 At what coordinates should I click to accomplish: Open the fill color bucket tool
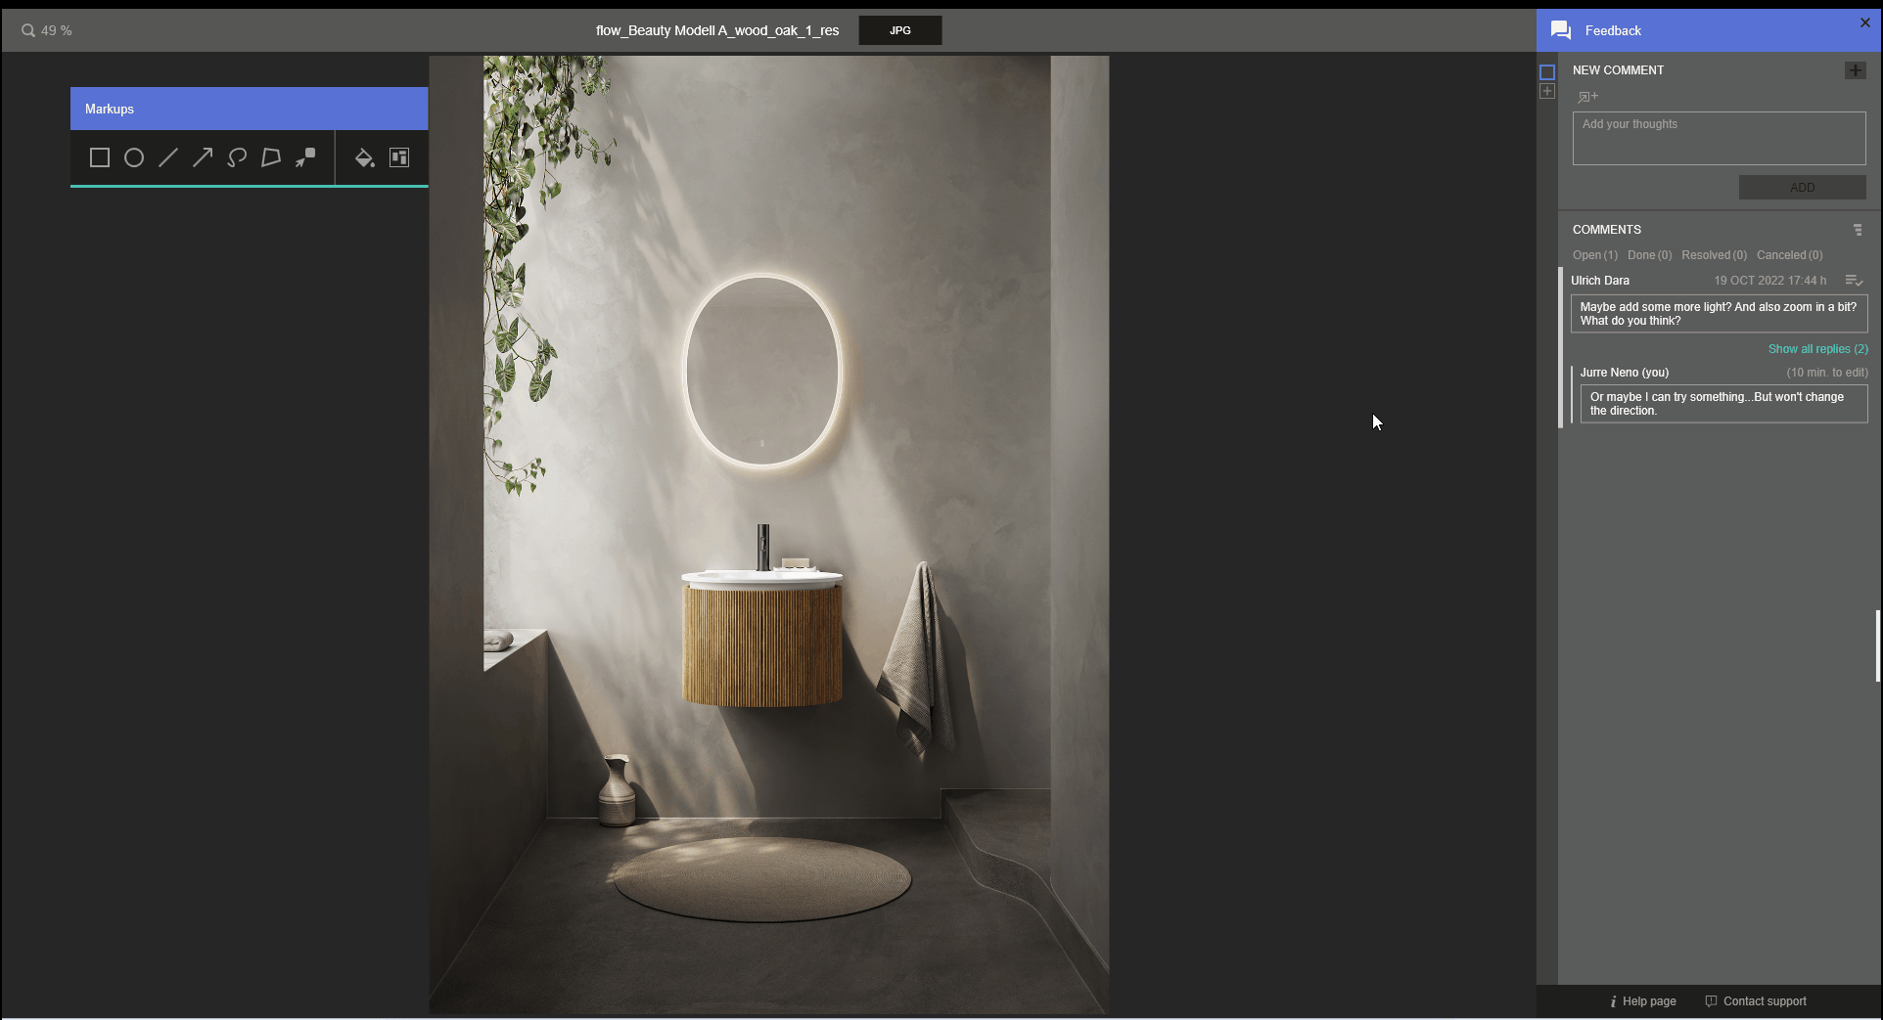364,157
